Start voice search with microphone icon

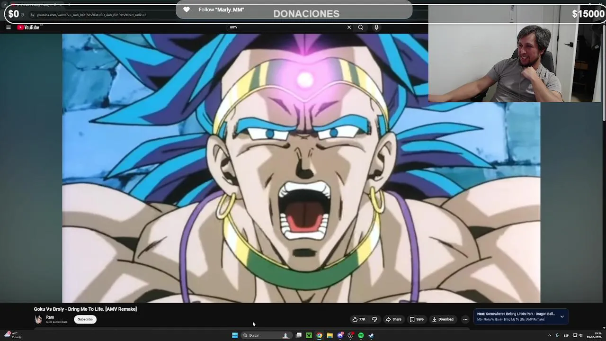(x=376, y=27)
